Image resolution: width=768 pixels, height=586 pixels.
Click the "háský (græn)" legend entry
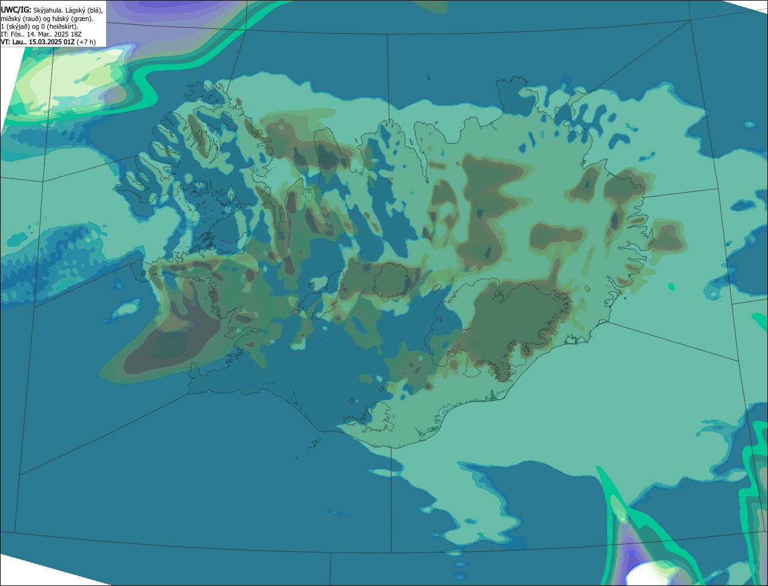click(x=73, y=19)
